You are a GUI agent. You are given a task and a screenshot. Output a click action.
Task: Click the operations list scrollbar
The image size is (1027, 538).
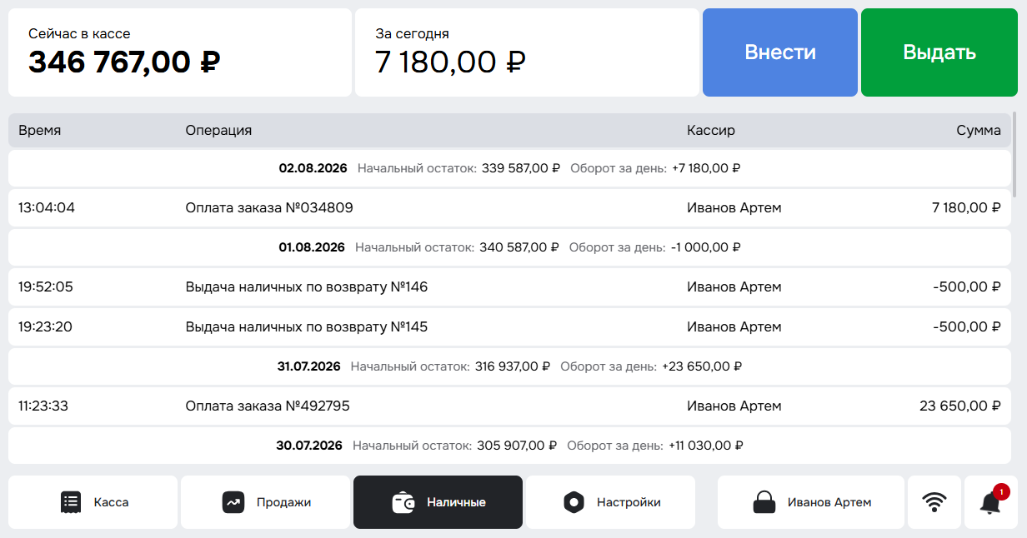(x=1014, y=154)
